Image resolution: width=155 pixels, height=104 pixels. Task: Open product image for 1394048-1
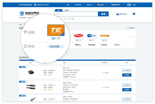(31, 72)
